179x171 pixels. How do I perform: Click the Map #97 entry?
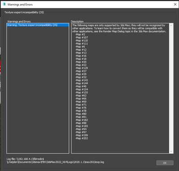pos(81,132)
